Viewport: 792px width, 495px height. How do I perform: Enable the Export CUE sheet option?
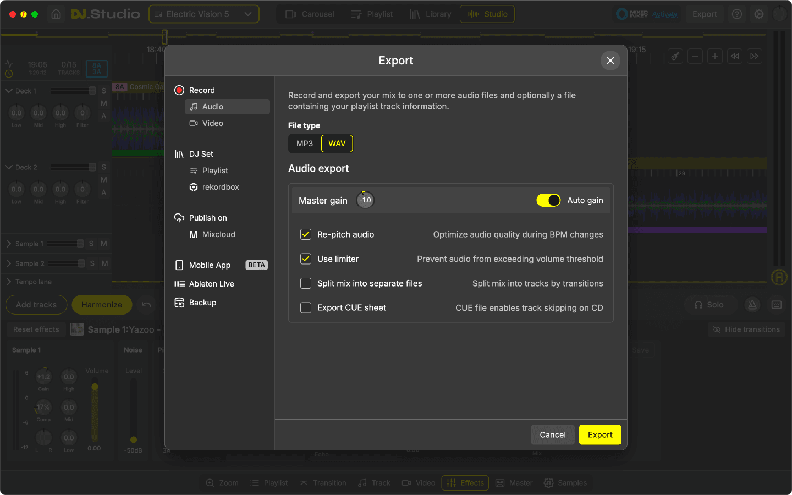coord(306,308)
